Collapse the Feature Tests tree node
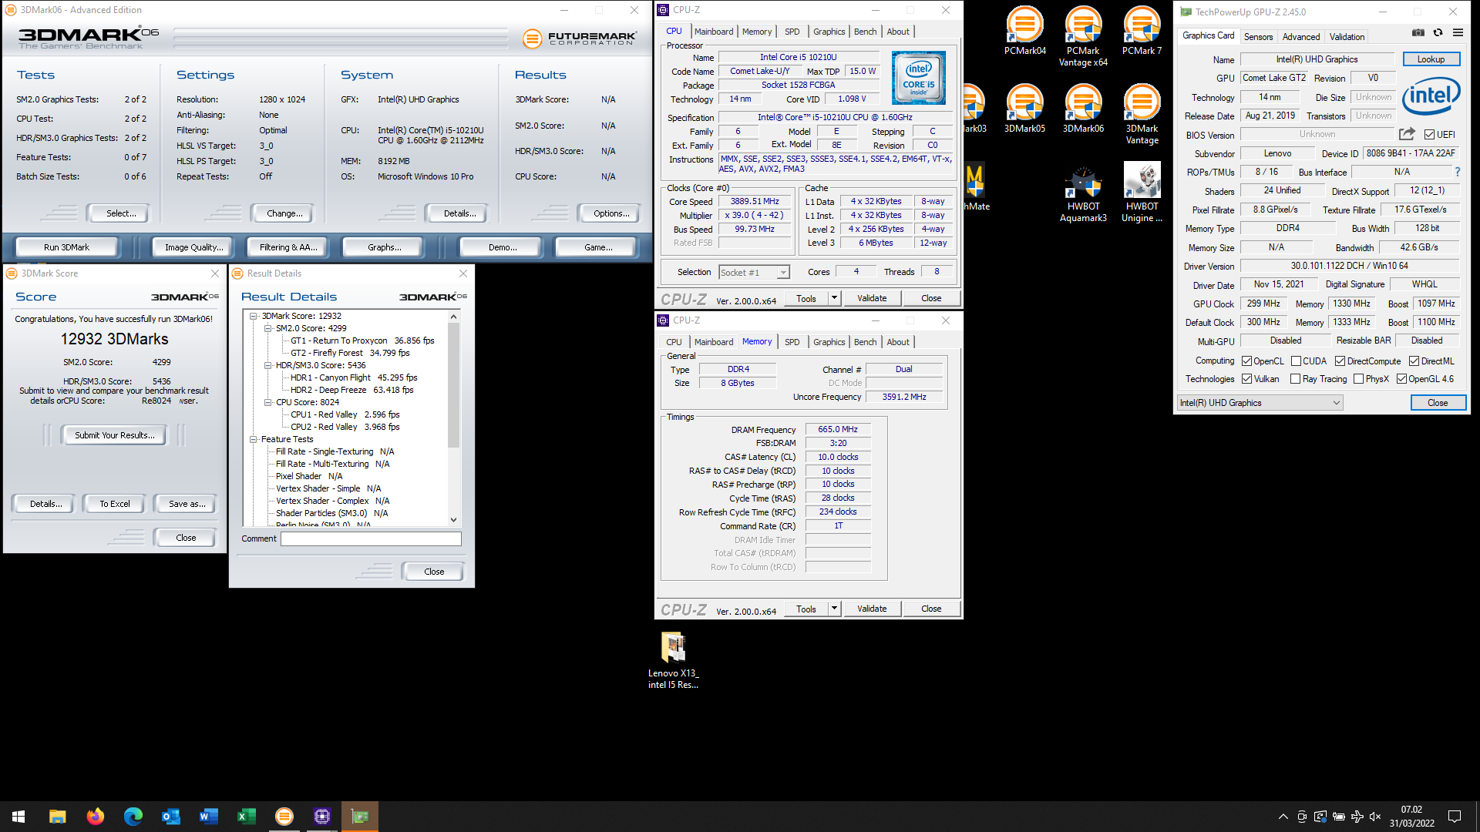 [253, 439]
